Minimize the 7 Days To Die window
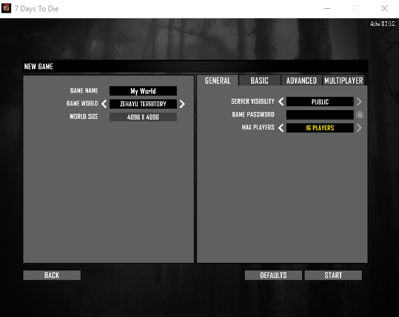 [x=327, y=8]
